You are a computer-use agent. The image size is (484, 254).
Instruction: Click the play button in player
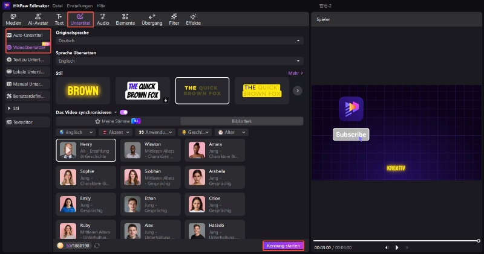(x=397, y=247)
